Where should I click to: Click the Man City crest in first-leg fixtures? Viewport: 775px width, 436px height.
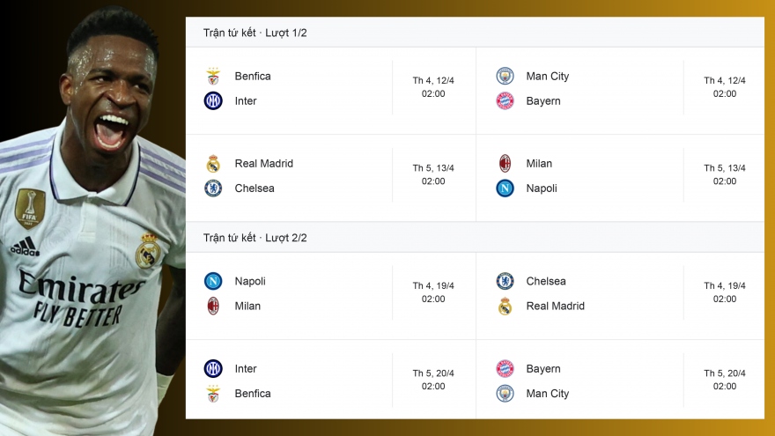click(x=505, y=77)
